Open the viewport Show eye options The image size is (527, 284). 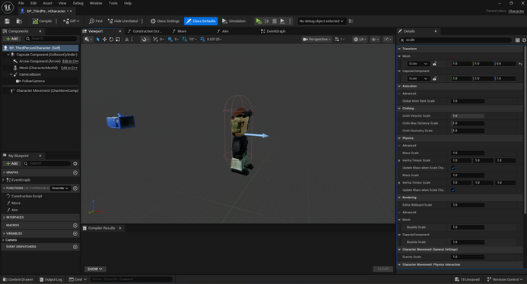[x=375, y=39]
